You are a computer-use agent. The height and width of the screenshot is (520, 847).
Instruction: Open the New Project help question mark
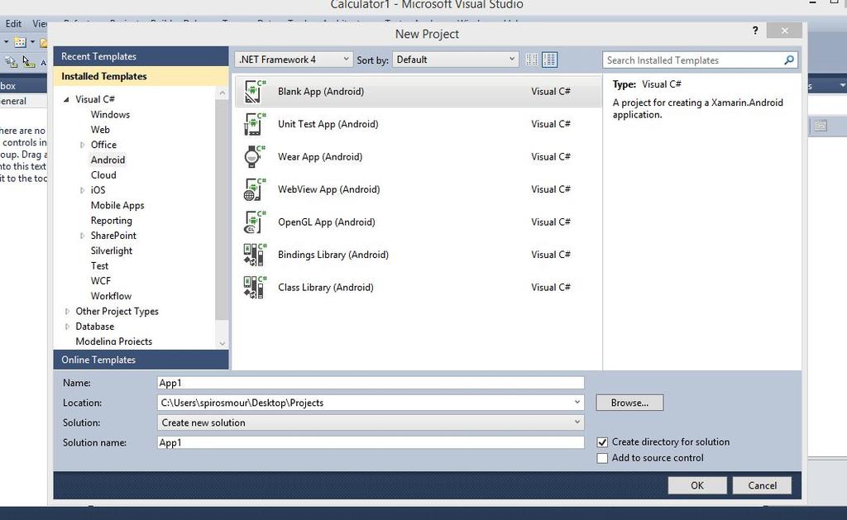pyautogui.click(x=755, y=31)
